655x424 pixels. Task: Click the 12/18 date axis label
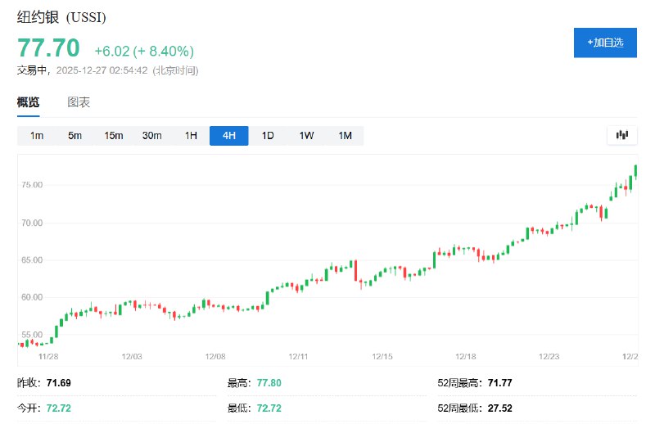tap(465, 356)
